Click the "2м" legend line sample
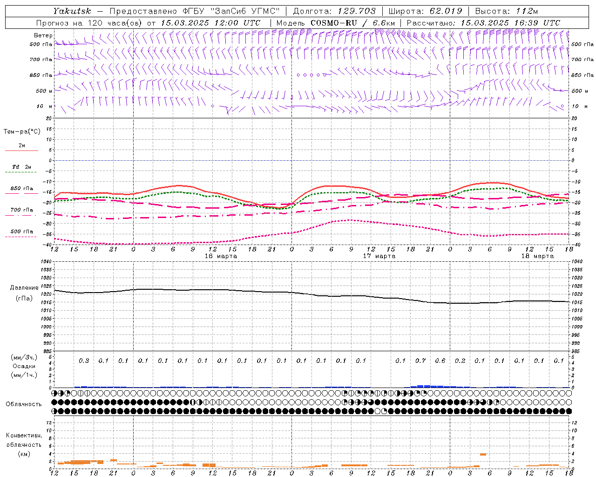The height and width of the screenshot is (477, 596). (x=21, y=150)
